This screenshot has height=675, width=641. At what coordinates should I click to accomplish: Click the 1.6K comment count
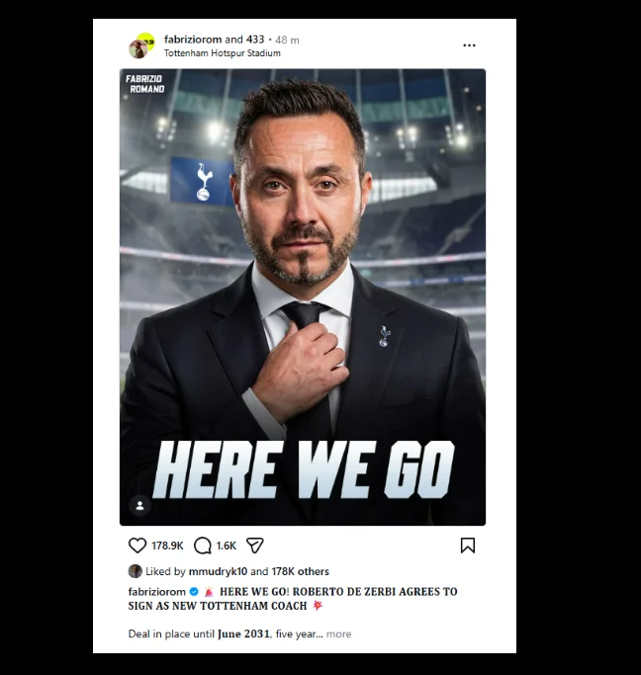tap(227, 546)
